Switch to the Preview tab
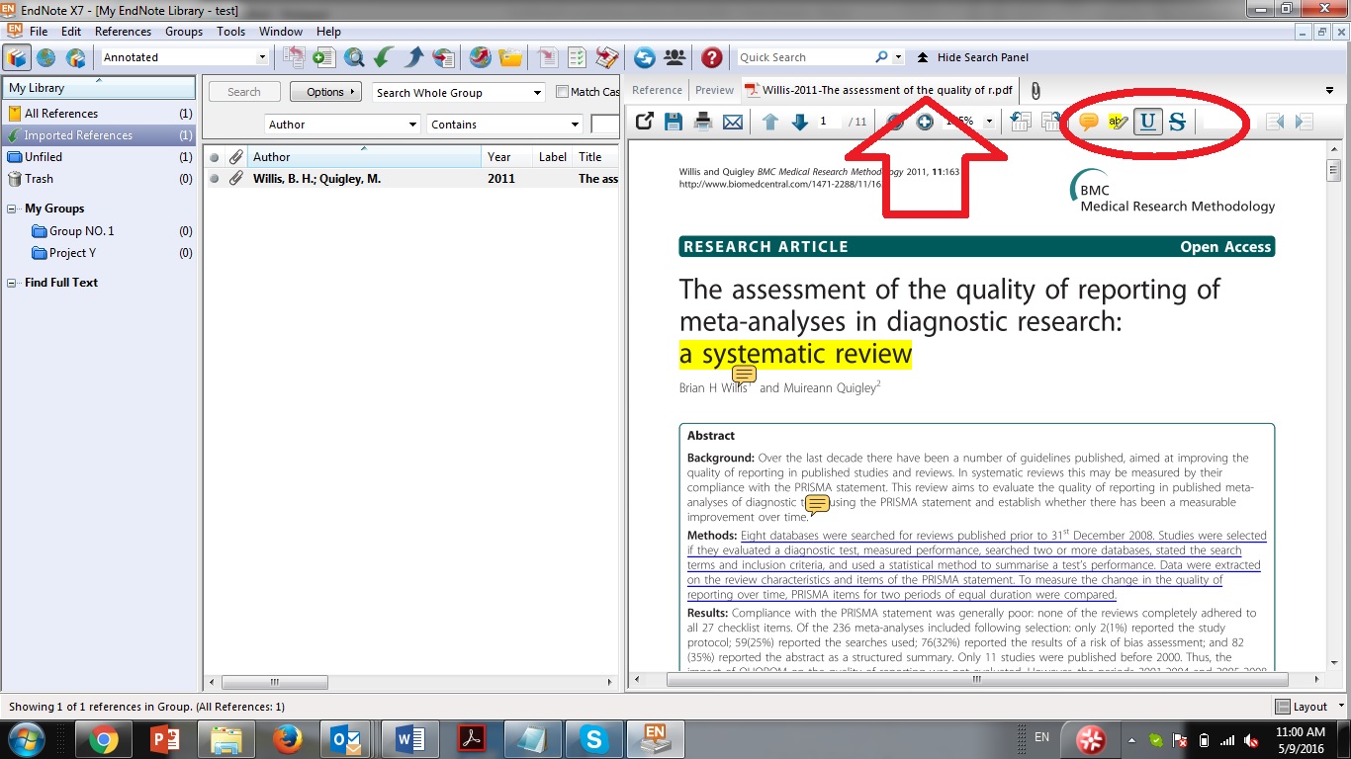The width and height of the screenshot is (1351, 759). click(714, 90)
